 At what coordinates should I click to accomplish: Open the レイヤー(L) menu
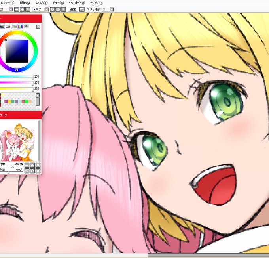(8, 3)
